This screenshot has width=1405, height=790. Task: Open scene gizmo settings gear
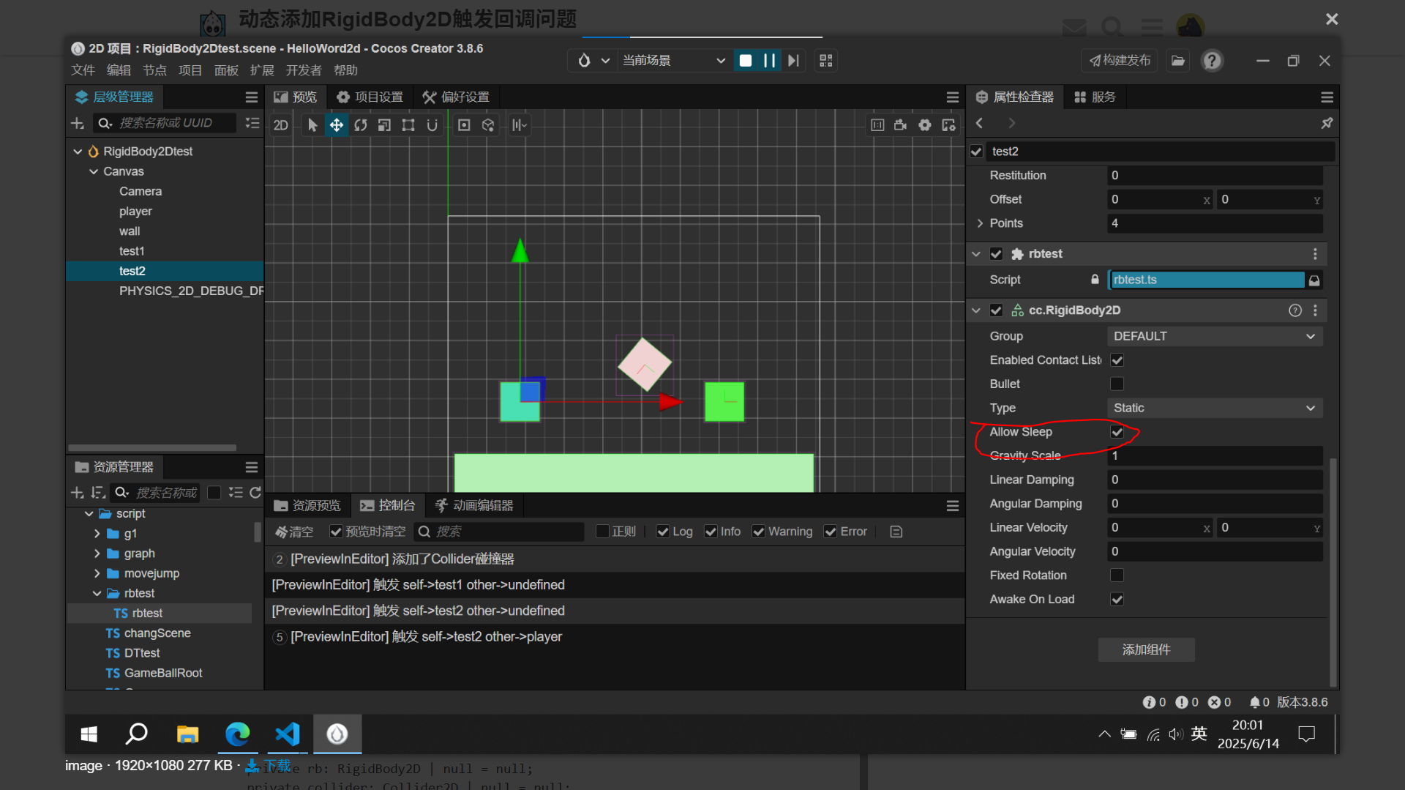click(x=925, y=125)
